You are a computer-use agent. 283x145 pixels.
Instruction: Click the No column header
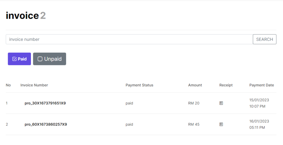tap(8, 85)
